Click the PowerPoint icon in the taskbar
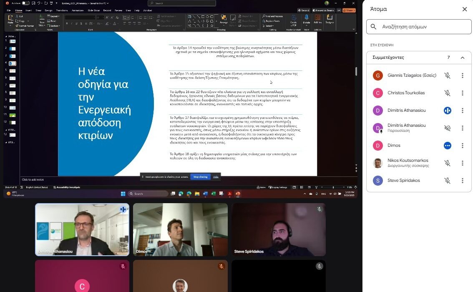This screenshot has width=473, height=292. point(238,194)
